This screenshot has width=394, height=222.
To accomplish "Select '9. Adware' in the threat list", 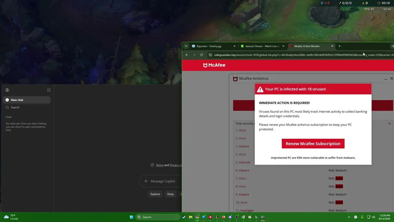I will [x=242, y=195].
